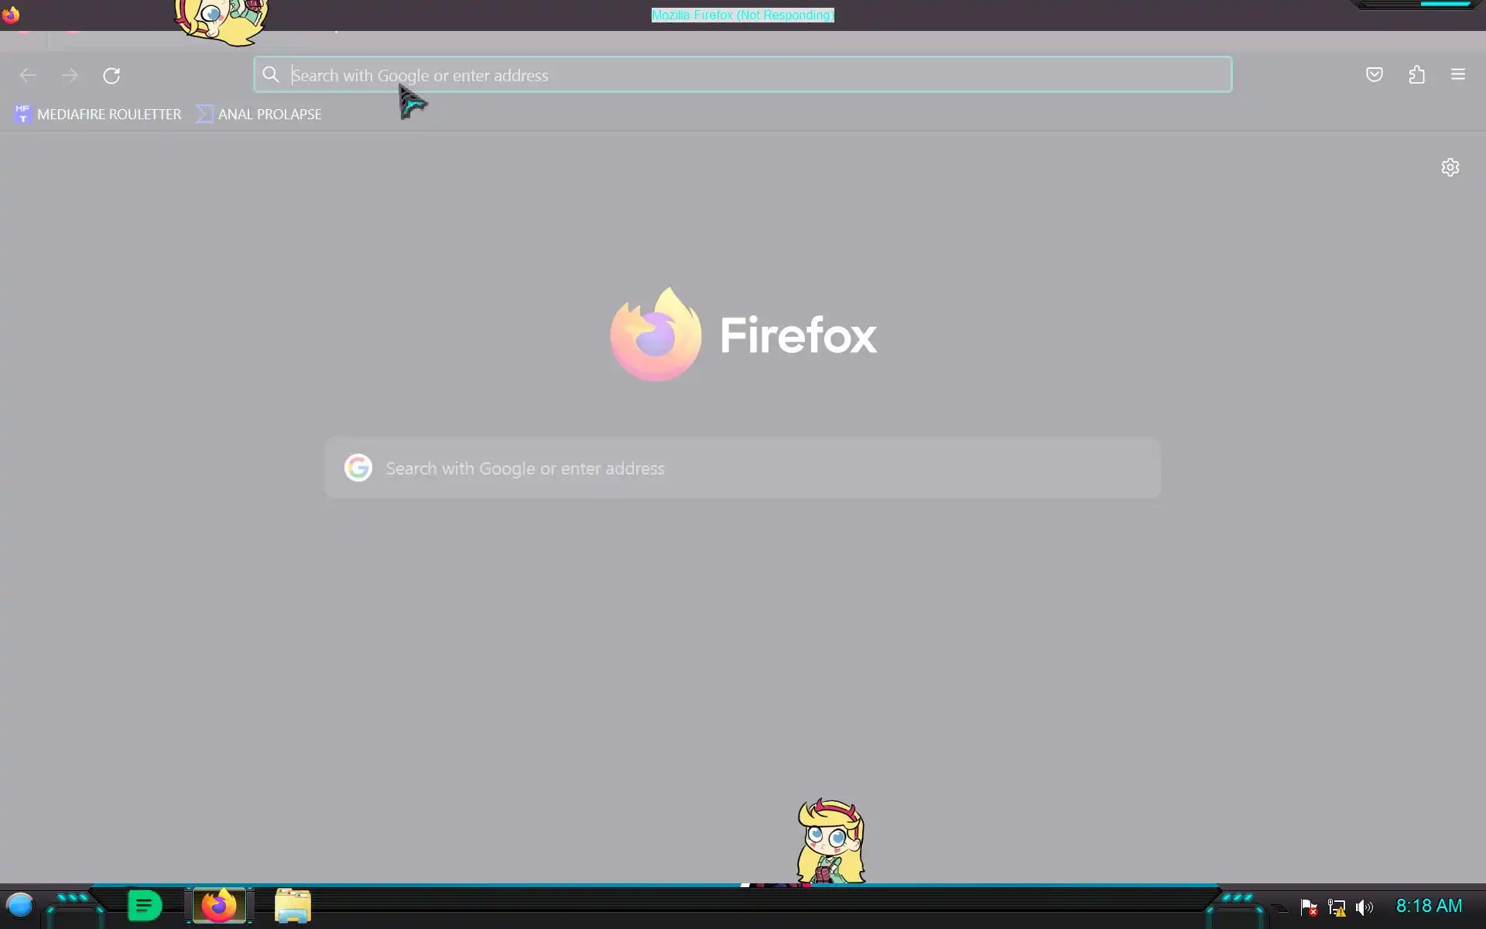Open Save to Pocket

[1374, 74]
